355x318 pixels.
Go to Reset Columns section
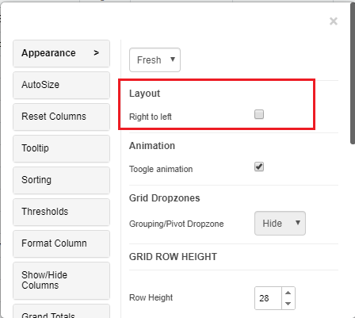click(x=61, y=117)
